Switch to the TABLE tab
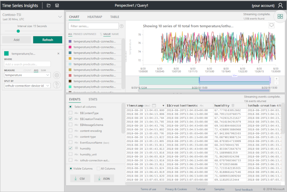 114,17
